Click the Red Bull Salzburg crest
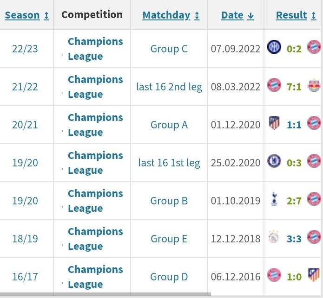 (314, 85)
